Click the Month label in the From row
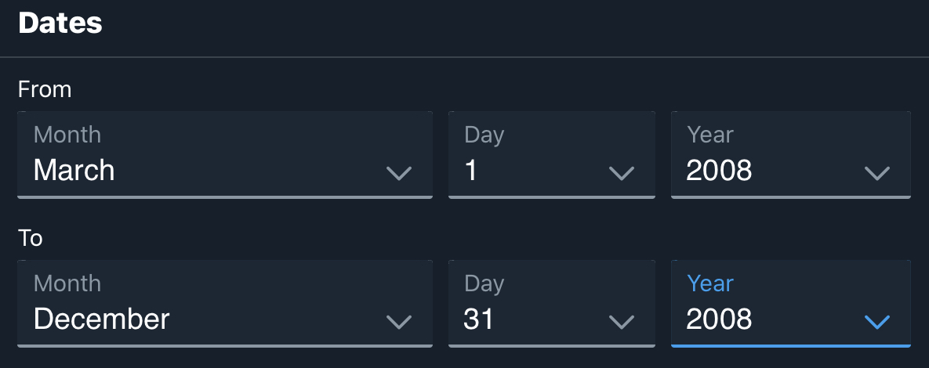This screenshot has height=368, width=929. point(67,135)
